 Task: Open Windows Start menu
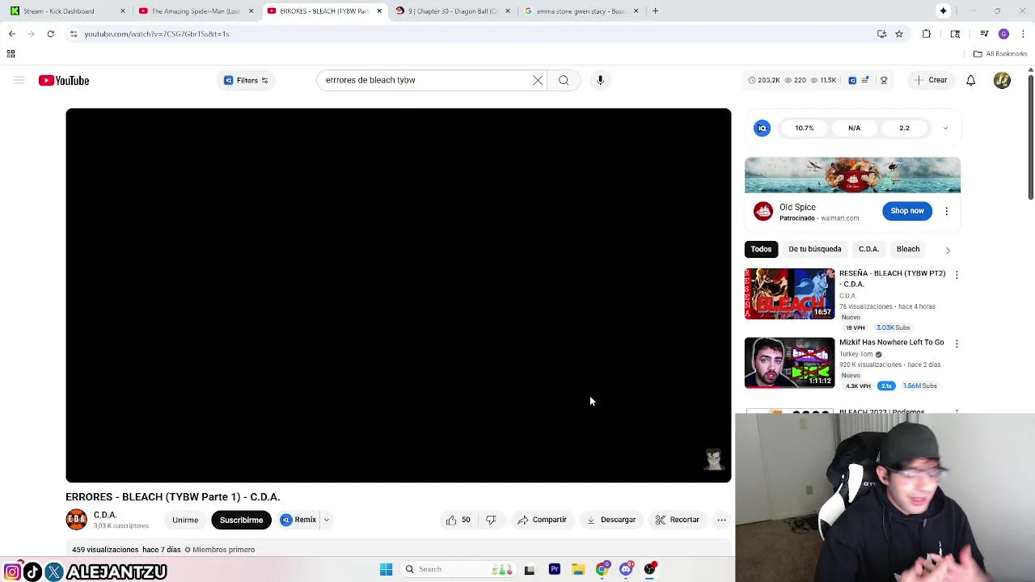[x=386, y=569]
